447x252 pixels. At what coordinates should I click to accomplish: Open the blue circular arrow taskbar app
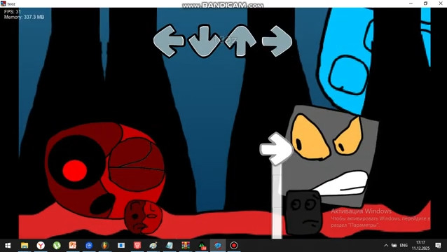coord(89,245)
